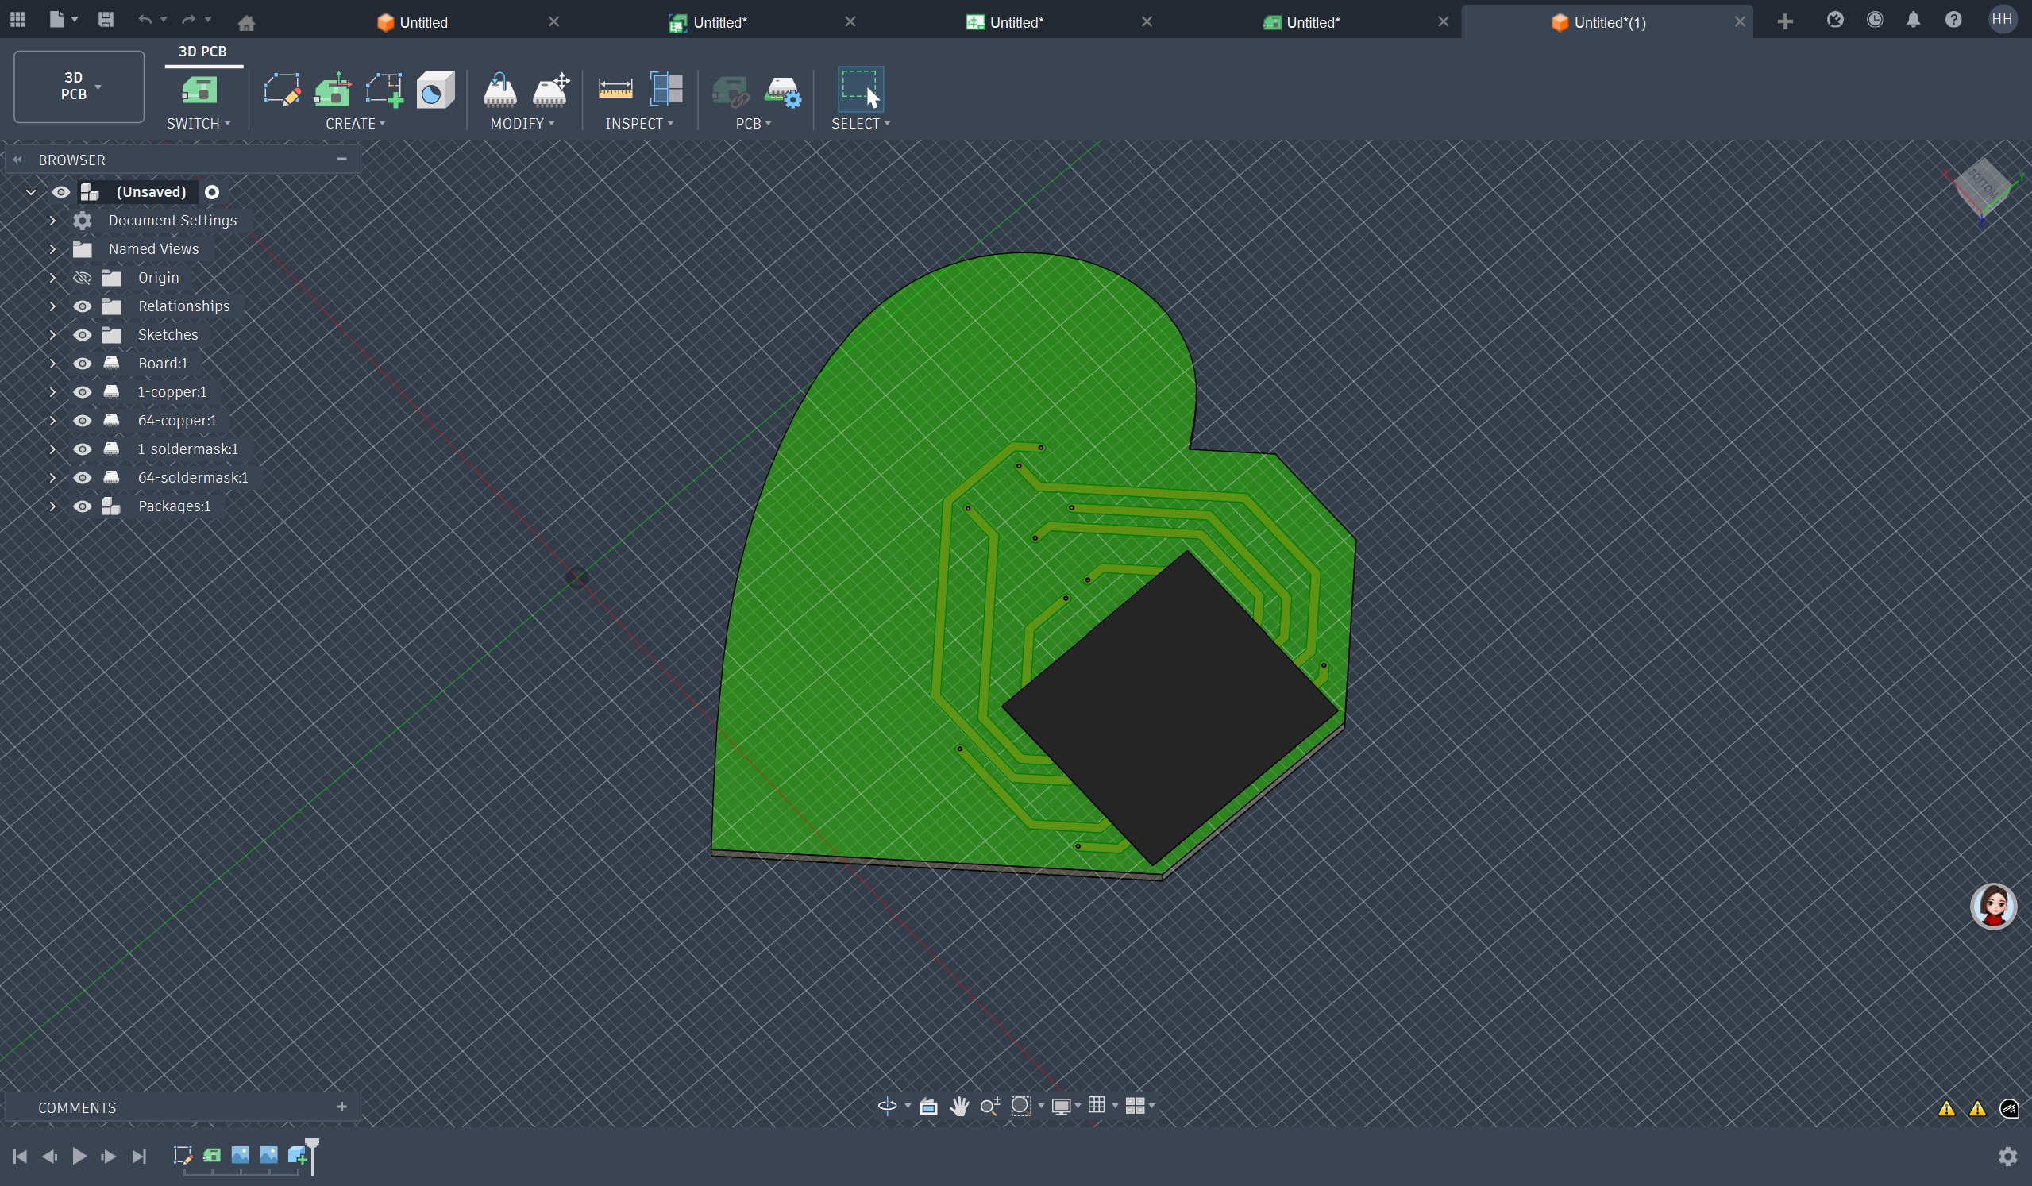Open the Section Analysis inspect icon
Viewport: 2032px width, 1186px height.
666,89
